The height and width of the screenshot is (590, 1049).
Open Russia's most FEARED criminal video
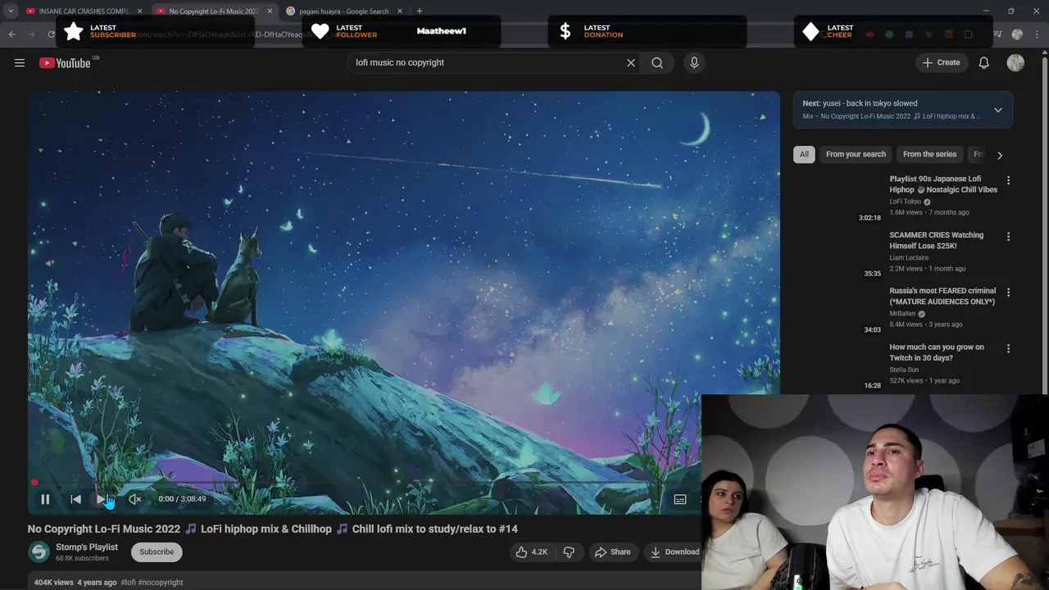pos(942,296)
